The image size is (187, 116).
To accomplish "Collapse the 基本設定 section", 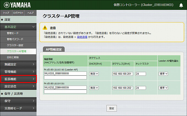I will 18,27.
